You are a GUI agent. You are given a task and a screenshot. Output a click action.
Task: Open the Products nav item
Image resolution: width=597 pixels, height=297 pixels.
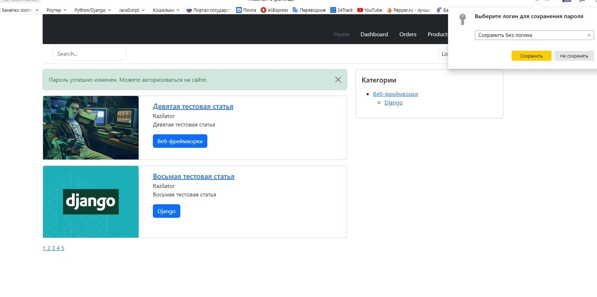point(438,34)
